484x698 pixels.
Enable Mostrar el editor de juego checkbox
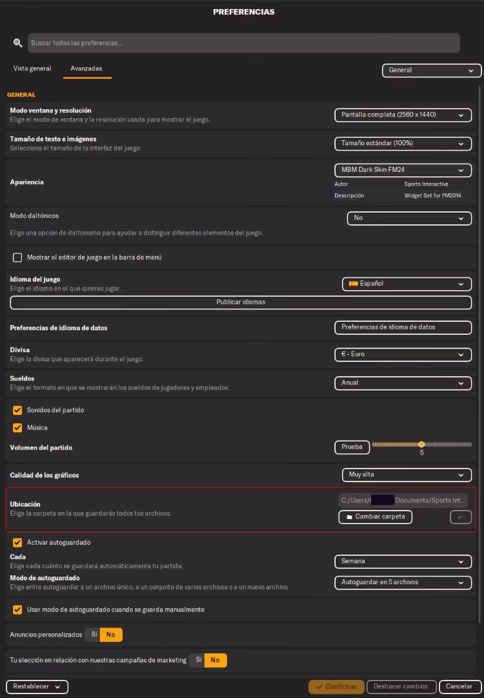(17, 257)
